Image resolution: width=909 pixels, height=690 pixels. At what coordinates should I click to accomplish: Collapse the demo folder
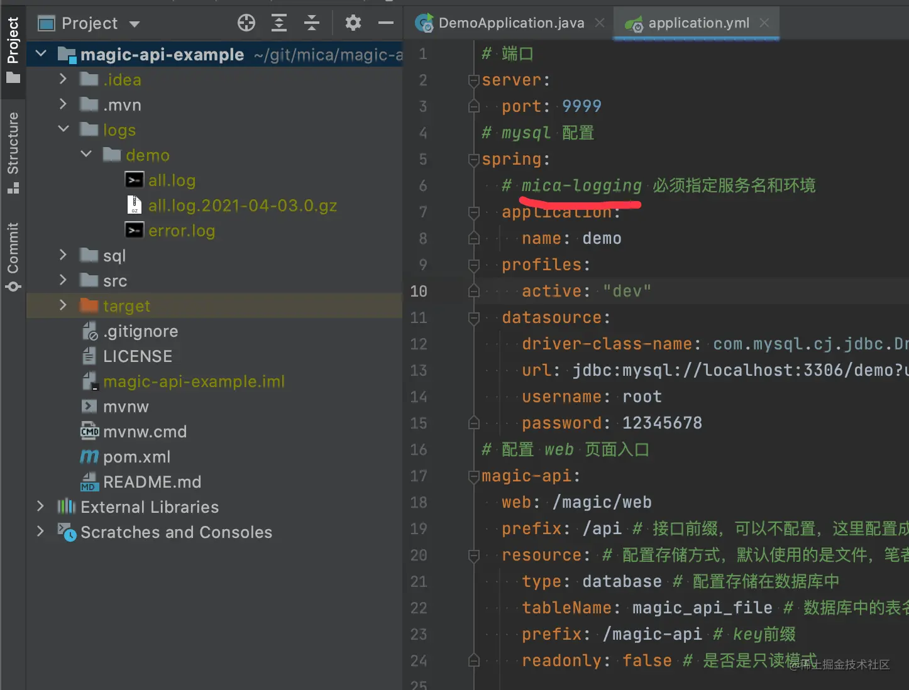pos(86,154)
